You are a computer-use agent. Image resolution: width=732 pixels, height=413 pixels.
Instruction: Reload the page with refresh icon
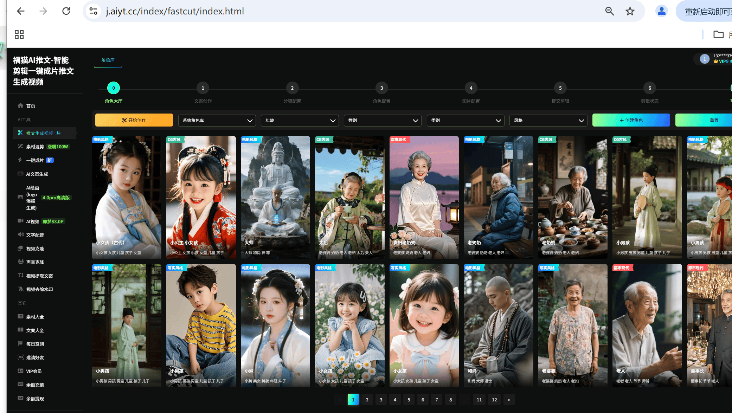[x=66, y=11]
